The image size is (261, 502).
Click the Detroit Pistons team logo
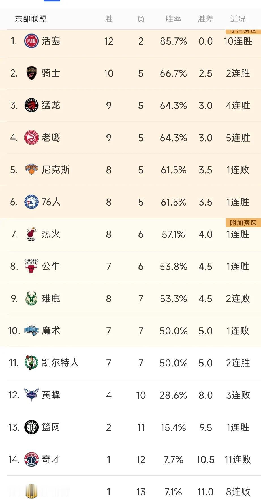[x=31, y=41]
